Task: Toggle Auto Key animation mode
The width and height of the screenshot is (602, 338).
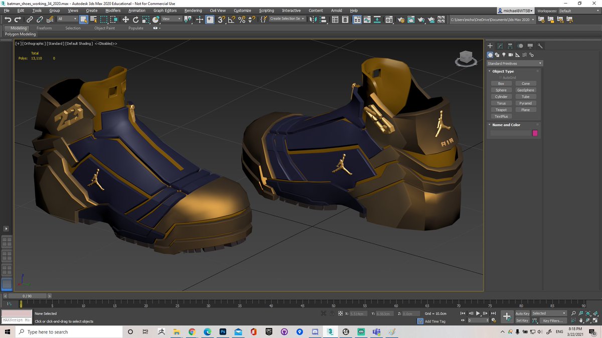Action: click(522, 313)
